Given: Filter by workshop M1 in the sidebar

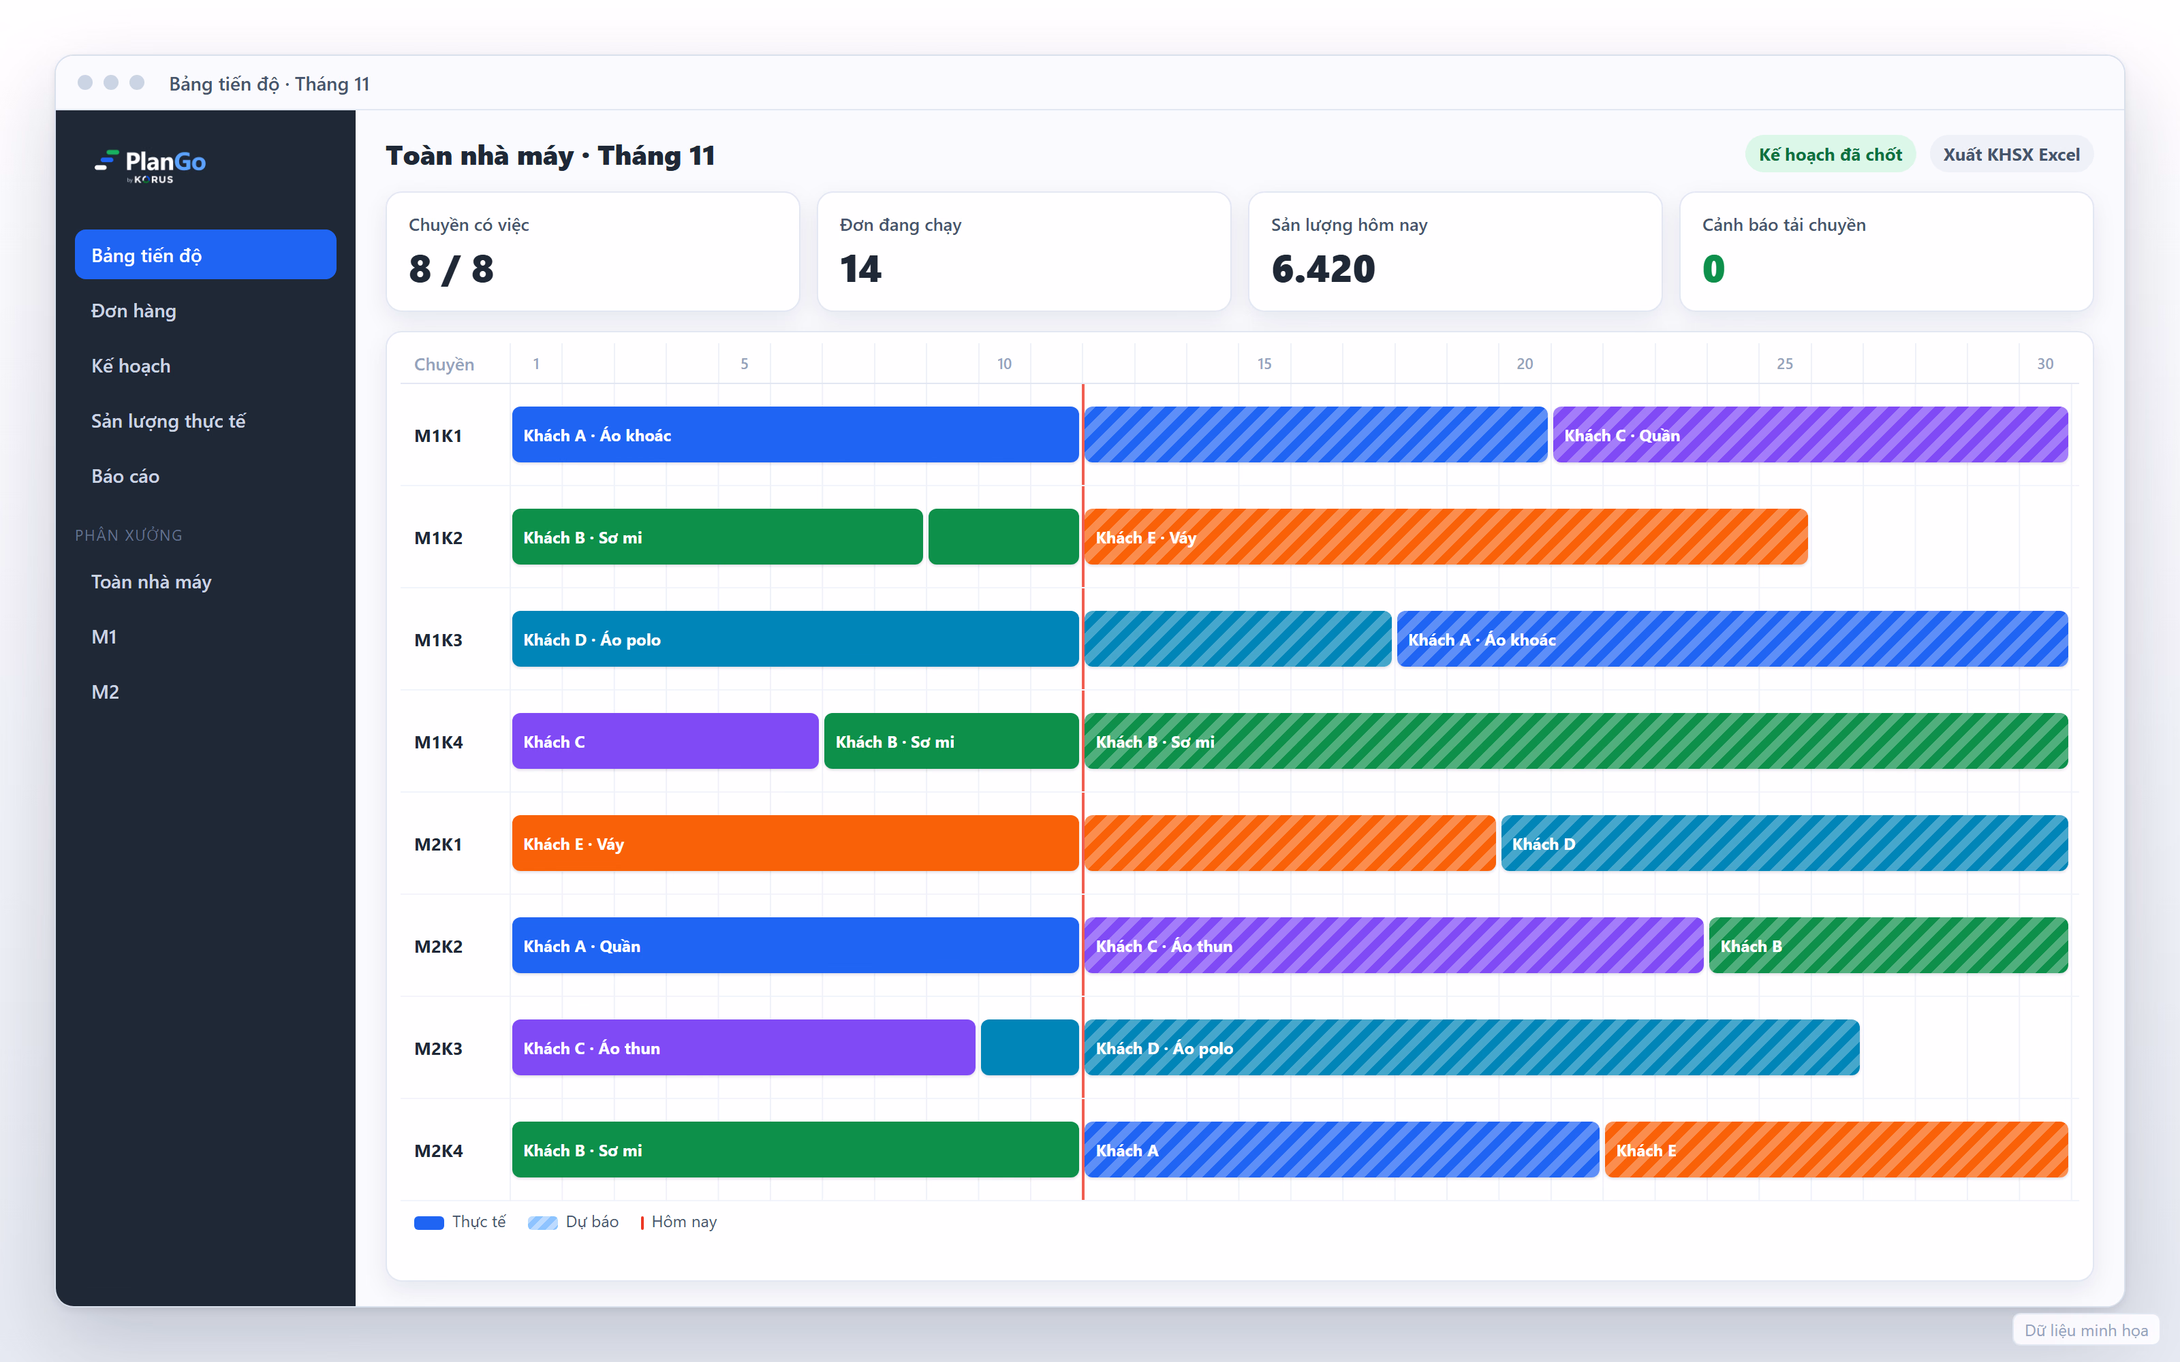Looking at the screenshot, I should [x=205, y=637].
